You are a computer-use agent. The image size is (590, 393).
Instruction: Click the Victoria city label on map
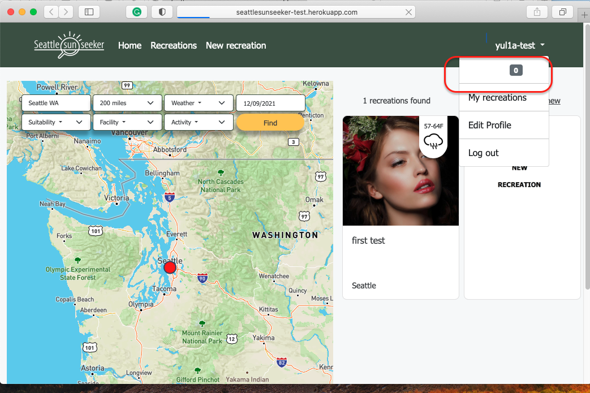(117, 198)
